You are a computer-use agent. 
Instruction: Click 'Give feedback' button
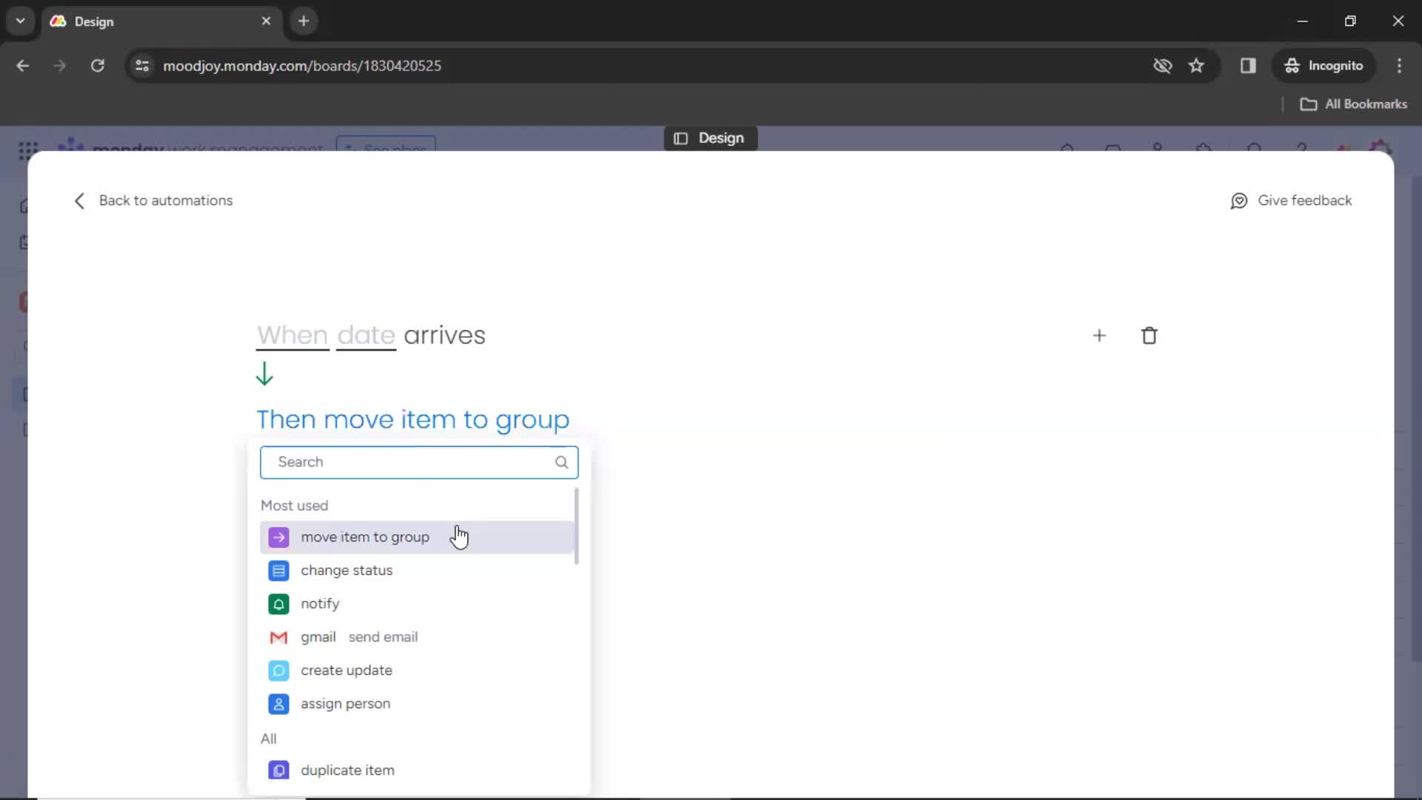[1291, 200]
